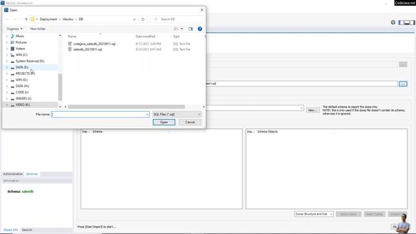The image size is (416, 234).
Task: Open the WIN (G:) drive
Action: coord(21,80)
